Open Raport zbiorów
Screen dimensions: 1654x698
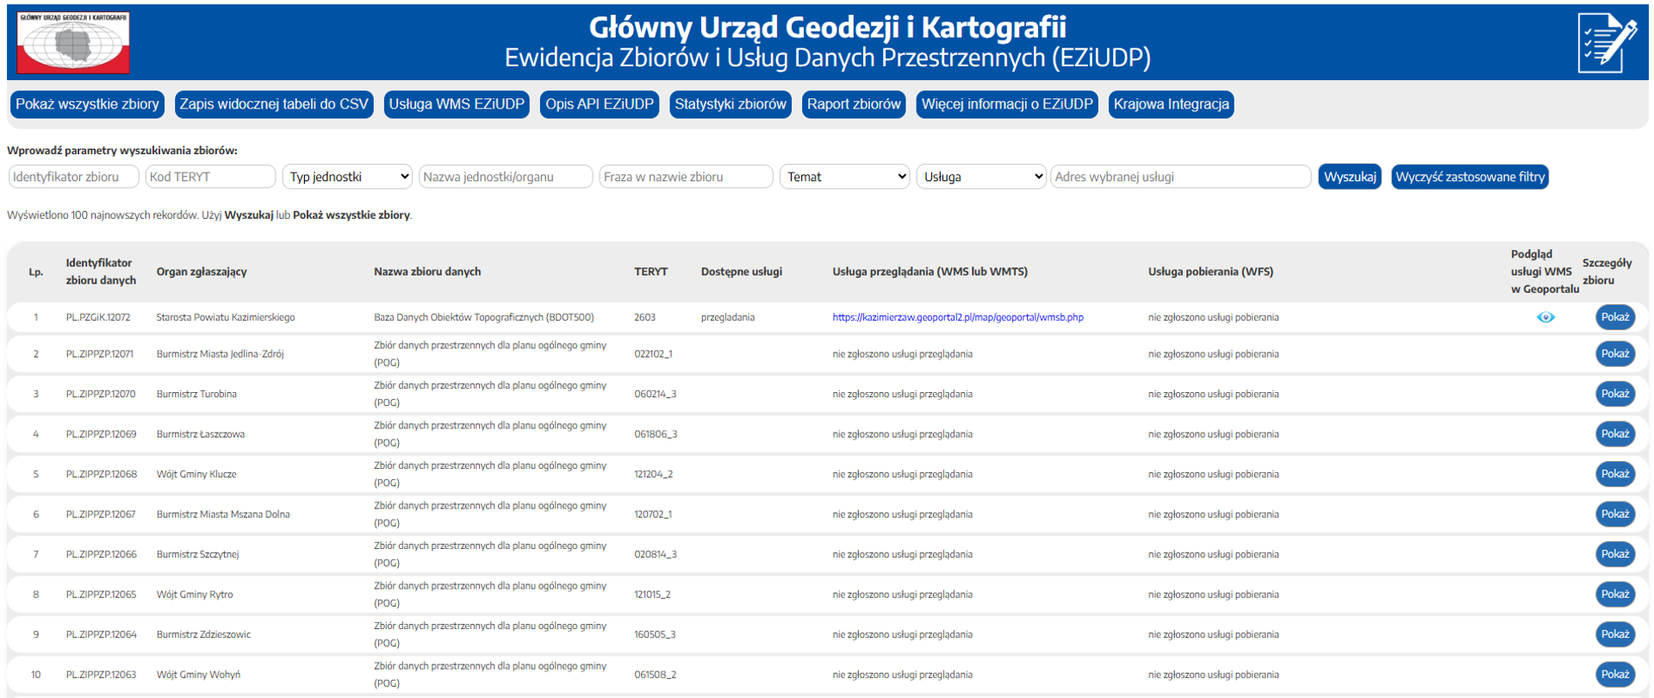click(x=854, y=104)
